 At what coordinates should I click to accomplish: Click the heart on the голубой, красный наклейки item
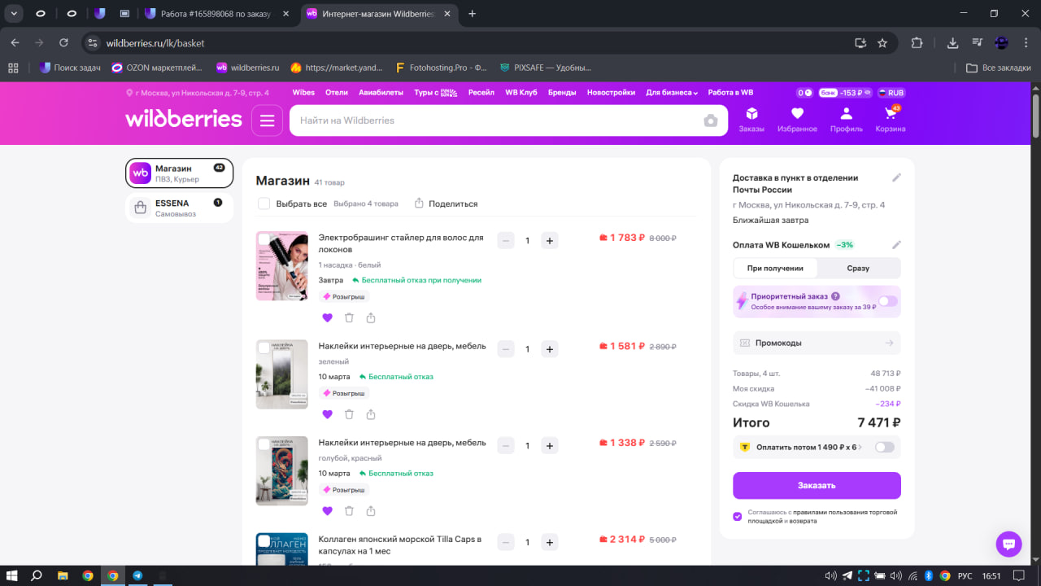pos(327,511)
